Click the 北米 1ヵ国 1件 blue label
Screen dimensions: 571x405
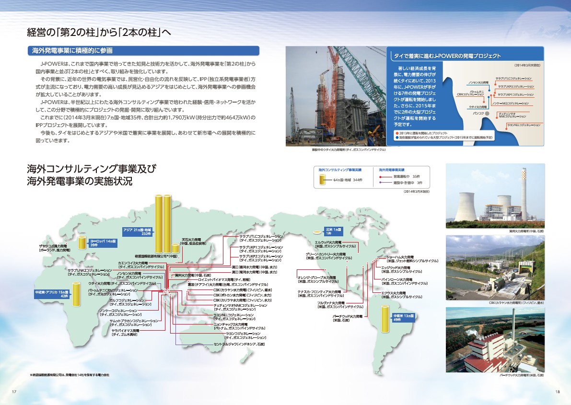[x=334, y=231]
